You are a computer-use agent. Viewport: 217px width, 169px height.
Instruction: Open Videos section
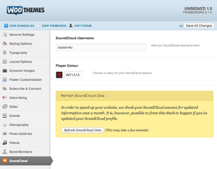tap(25, 143)
